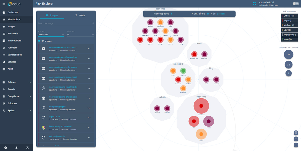
Task: Toggle the High (7) risk filter
Action: coord(289,21)
